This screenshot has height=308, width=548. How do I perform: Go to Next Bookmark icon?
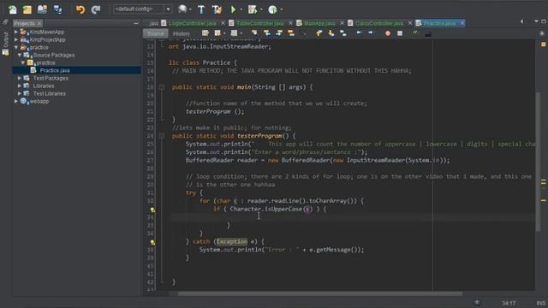331,33
